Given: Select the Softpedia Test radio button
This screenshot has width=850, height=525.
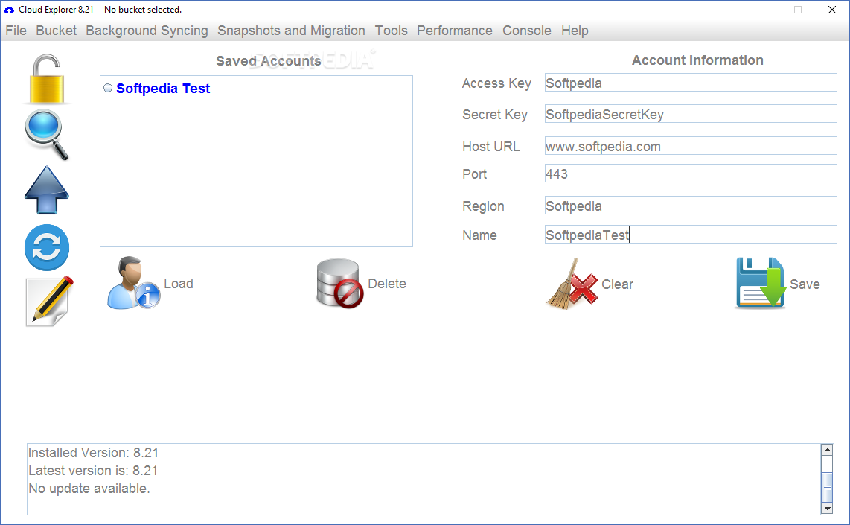Looking at the screenshot, I should tap(108, 88).
